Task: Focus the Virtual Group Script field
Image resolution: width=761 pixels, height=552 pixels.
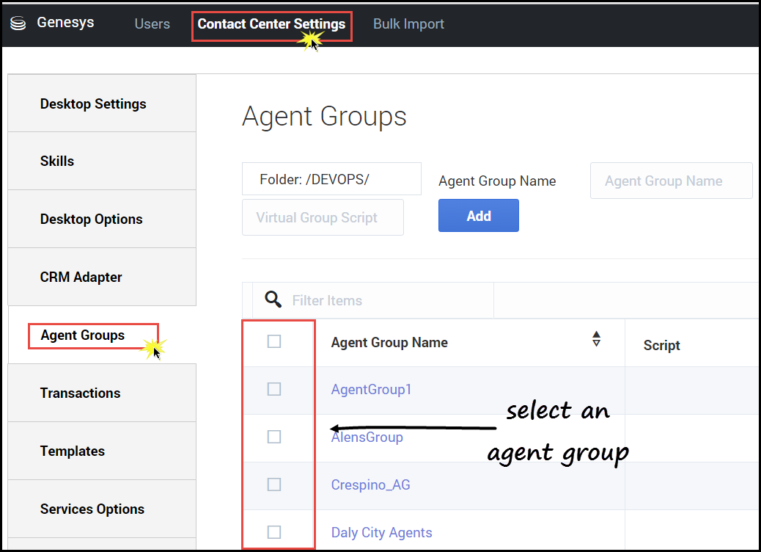Action: pyautogui.click(x=323, y=218)
